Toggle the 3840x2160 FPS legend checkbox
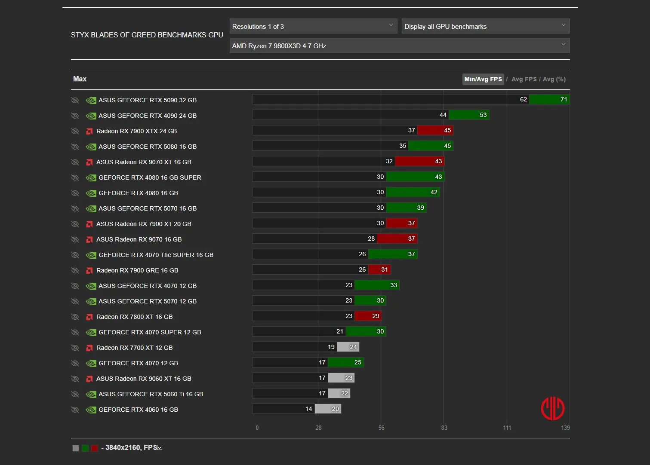650x465 pixels. click(x=160, y=447)
